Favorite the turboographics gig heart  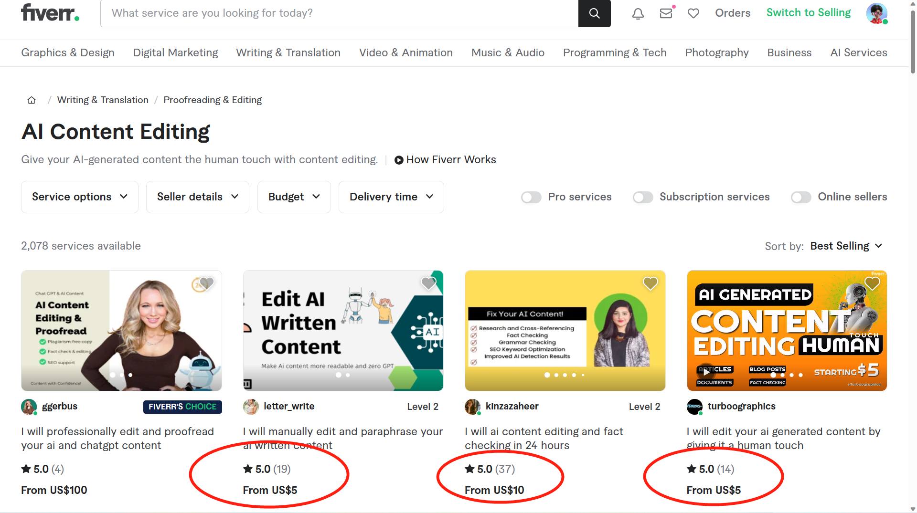872,283
